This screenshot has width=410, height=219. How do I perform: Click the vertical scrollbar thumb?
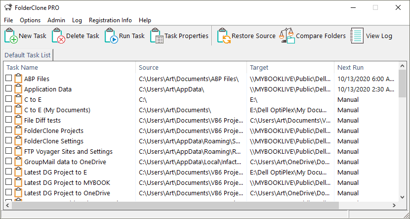pos(403,84)
